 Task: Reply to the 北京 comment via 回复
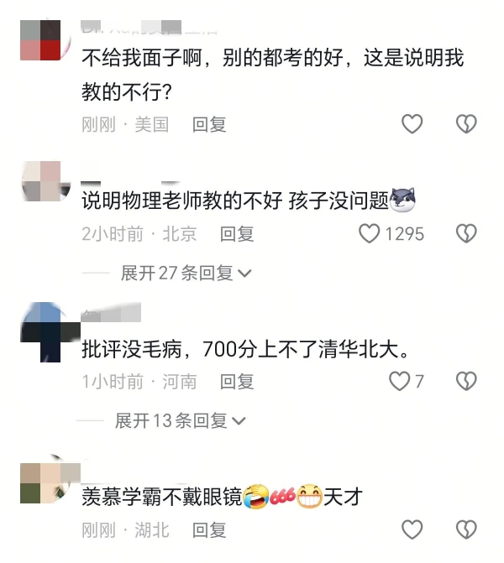tap(237, 234)
